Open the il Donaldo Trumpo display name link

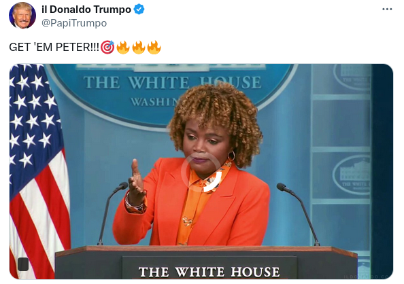(86, 10)
